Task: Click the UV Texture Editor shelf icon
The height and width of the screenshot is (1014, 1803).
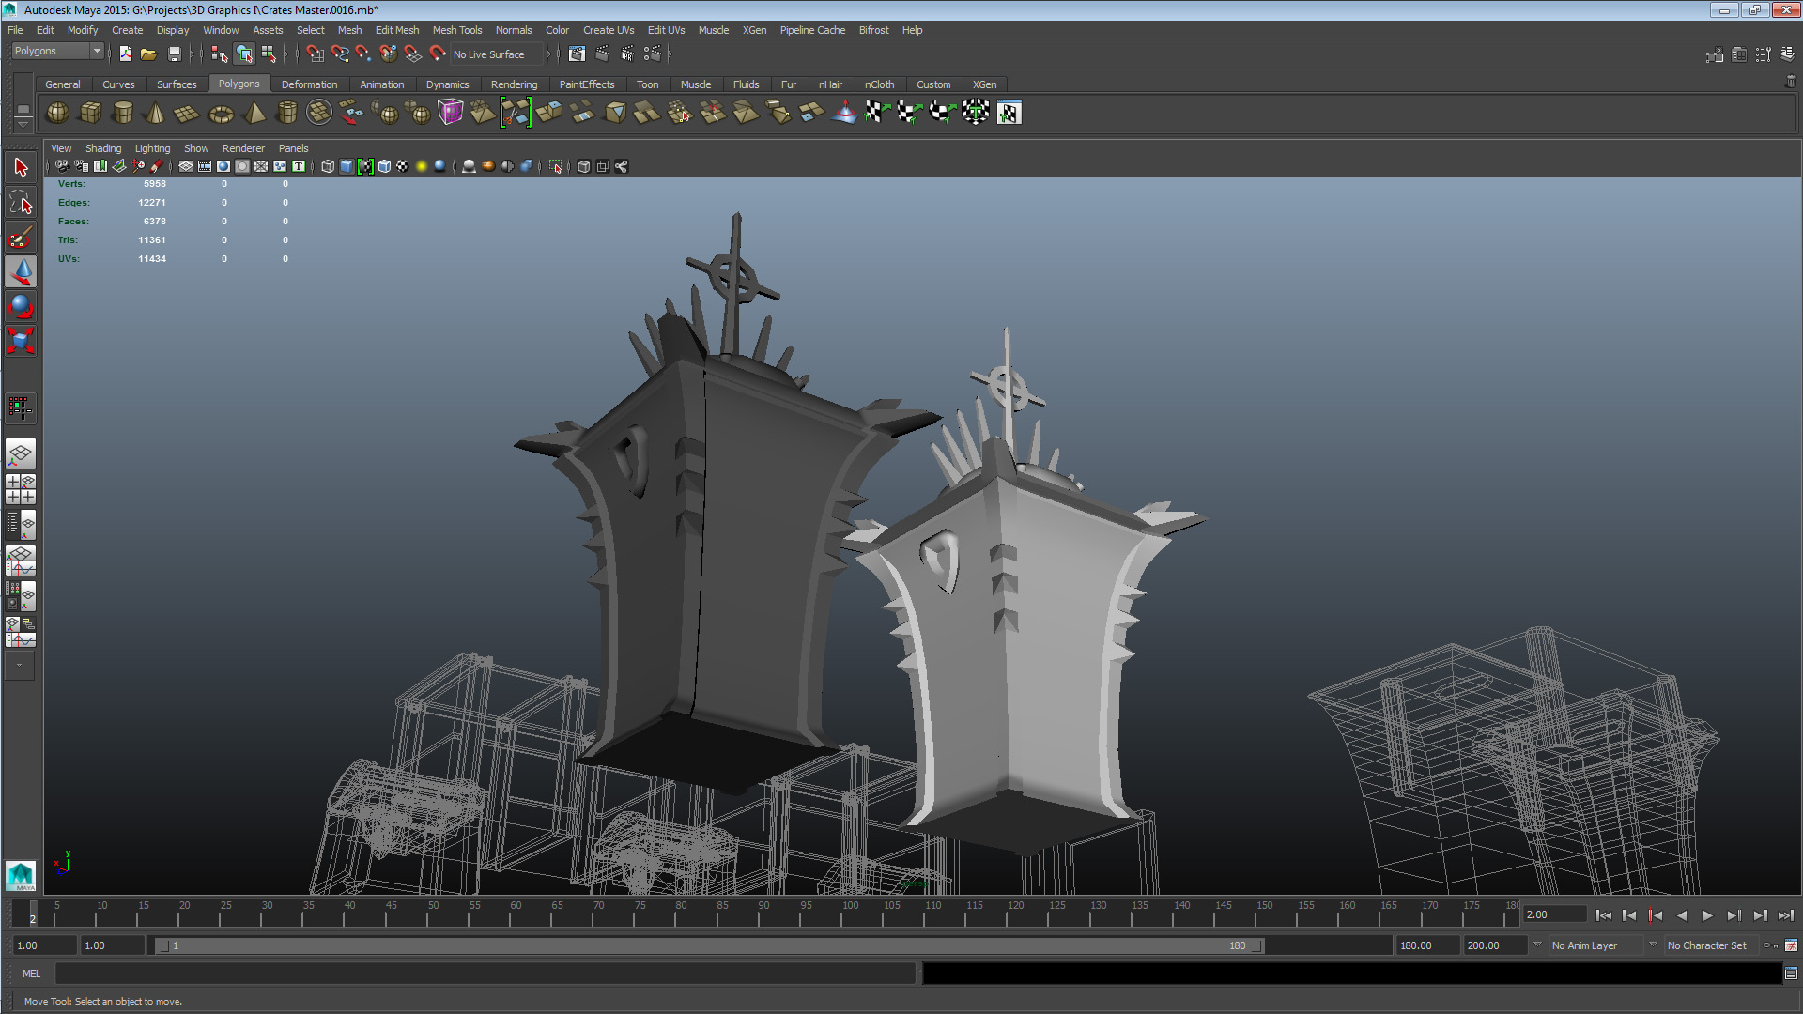Action: (x=1009, y=113)
